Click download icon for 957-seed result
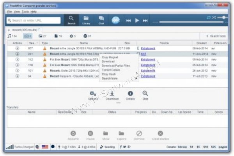 pos(17,48)
